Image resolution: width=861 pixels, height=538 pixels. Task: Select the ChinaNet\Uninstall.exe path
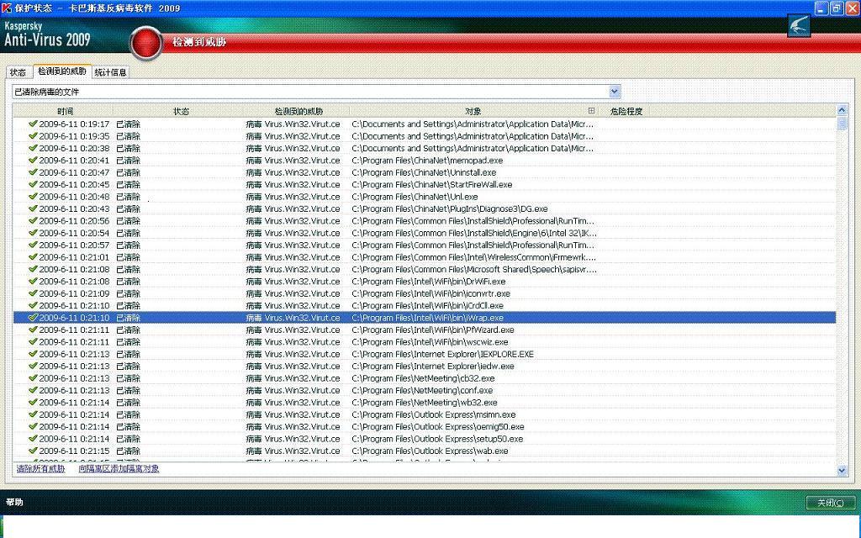[x=424, y=172]
